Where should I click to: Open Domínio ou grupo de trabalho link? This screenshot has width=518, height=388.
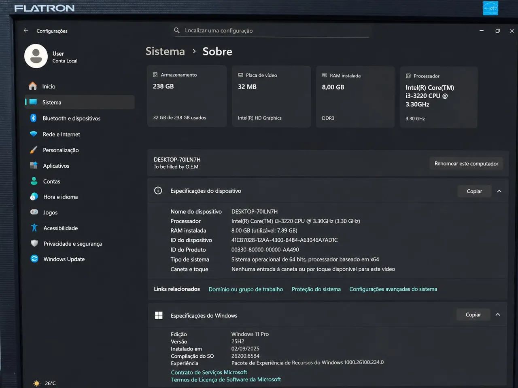[246, 289]
